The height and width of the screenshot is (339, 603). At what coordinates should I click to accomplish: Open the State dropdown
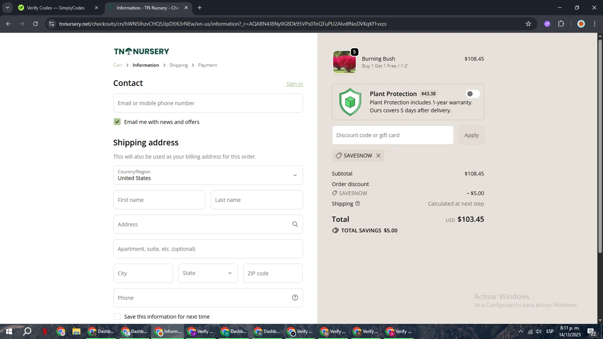208,273
